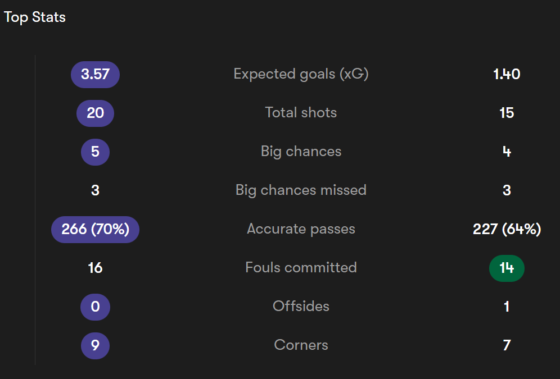Screen dimensions: 560x379
Task: Select the 227 (64%) passes value
Action: [507, 229]
